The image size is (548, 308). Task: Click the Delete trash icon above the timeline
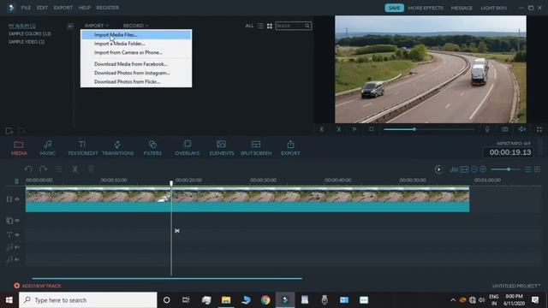pyautogui.click(x=91, y=169)
